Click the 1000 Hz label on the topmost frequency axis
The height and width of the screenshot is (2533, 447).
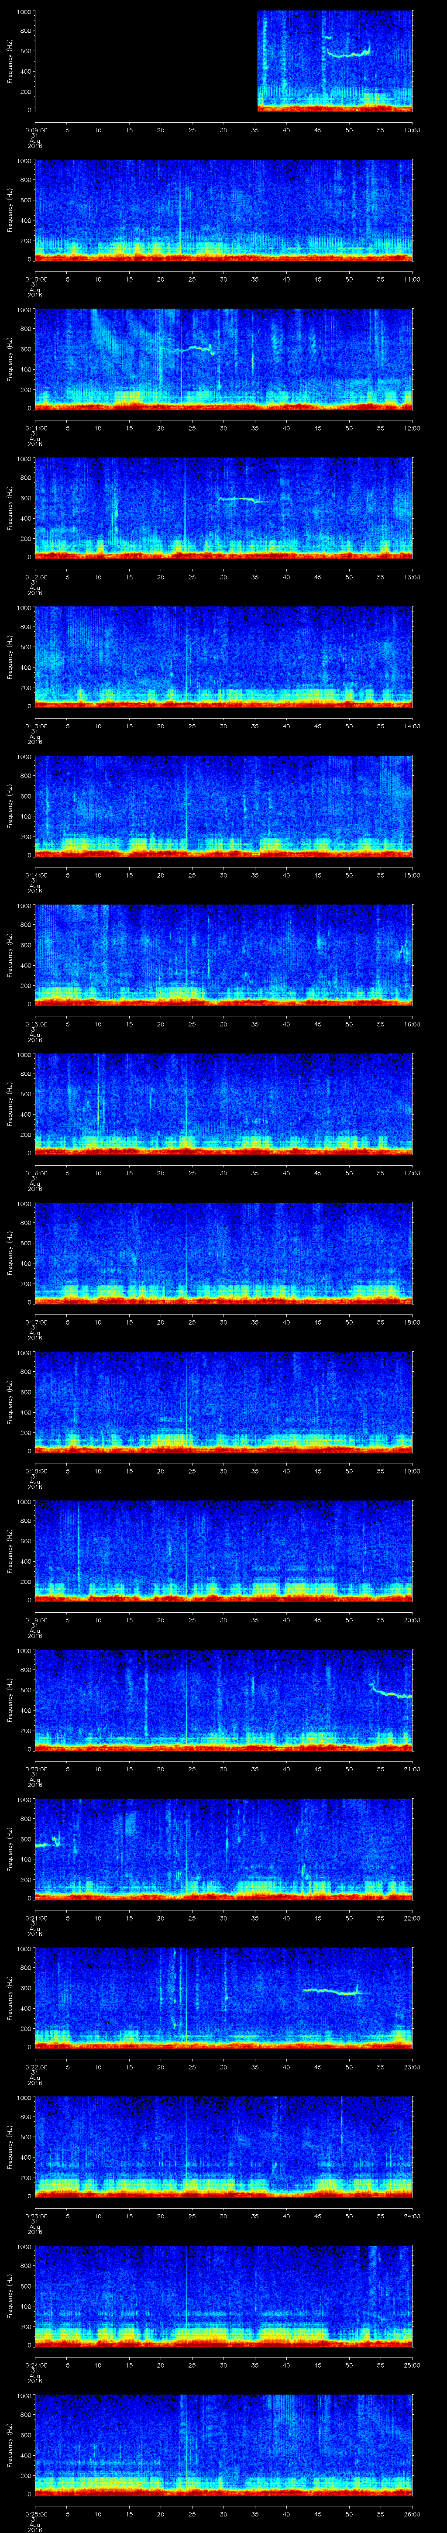tap(23, 12)
